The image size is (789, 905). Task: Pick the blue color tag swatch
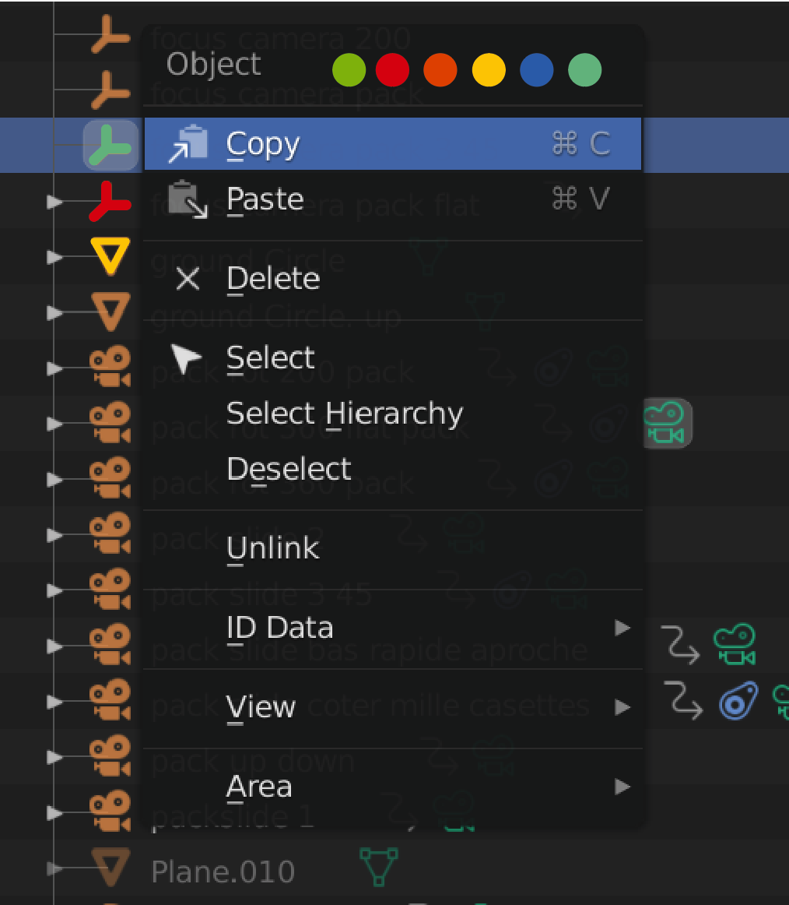point(536,70)
